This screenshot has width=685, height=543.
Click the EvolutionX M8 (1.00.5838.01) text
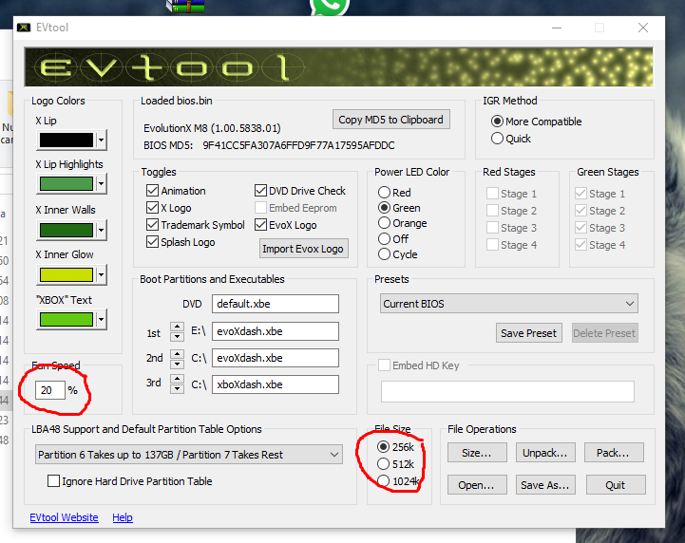(x=212, y=128)
